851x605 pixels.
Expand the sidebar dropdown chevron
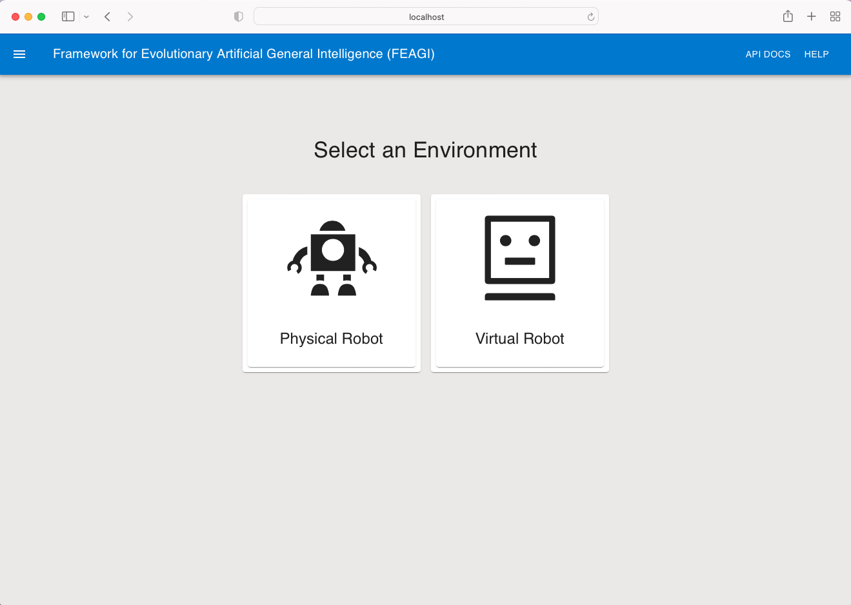[86, 17]
